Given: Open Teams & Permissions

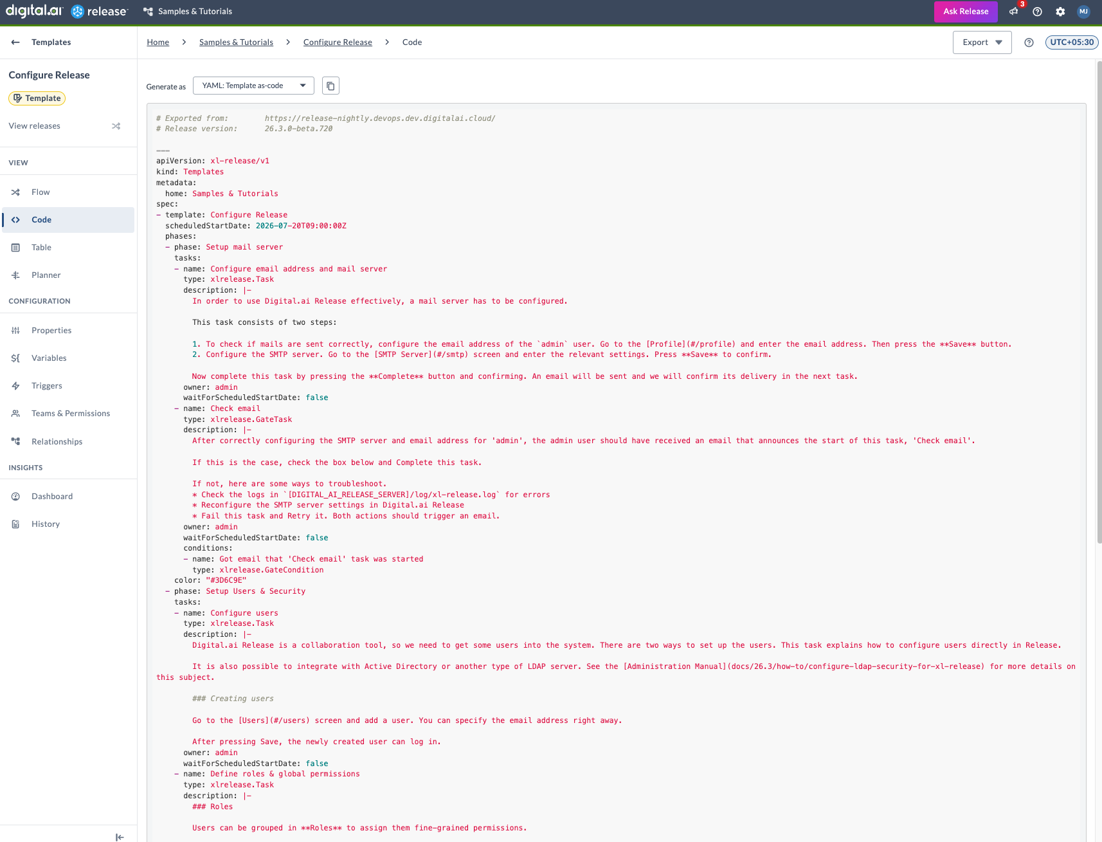Looking at the screenshot, I should click(68, 414).
